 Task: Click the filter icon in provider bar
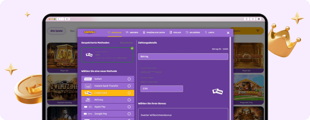click(x=258, y=31)
